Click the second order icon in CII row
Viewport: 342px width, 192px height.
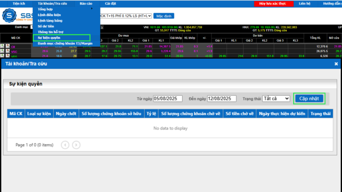(8, 46)
